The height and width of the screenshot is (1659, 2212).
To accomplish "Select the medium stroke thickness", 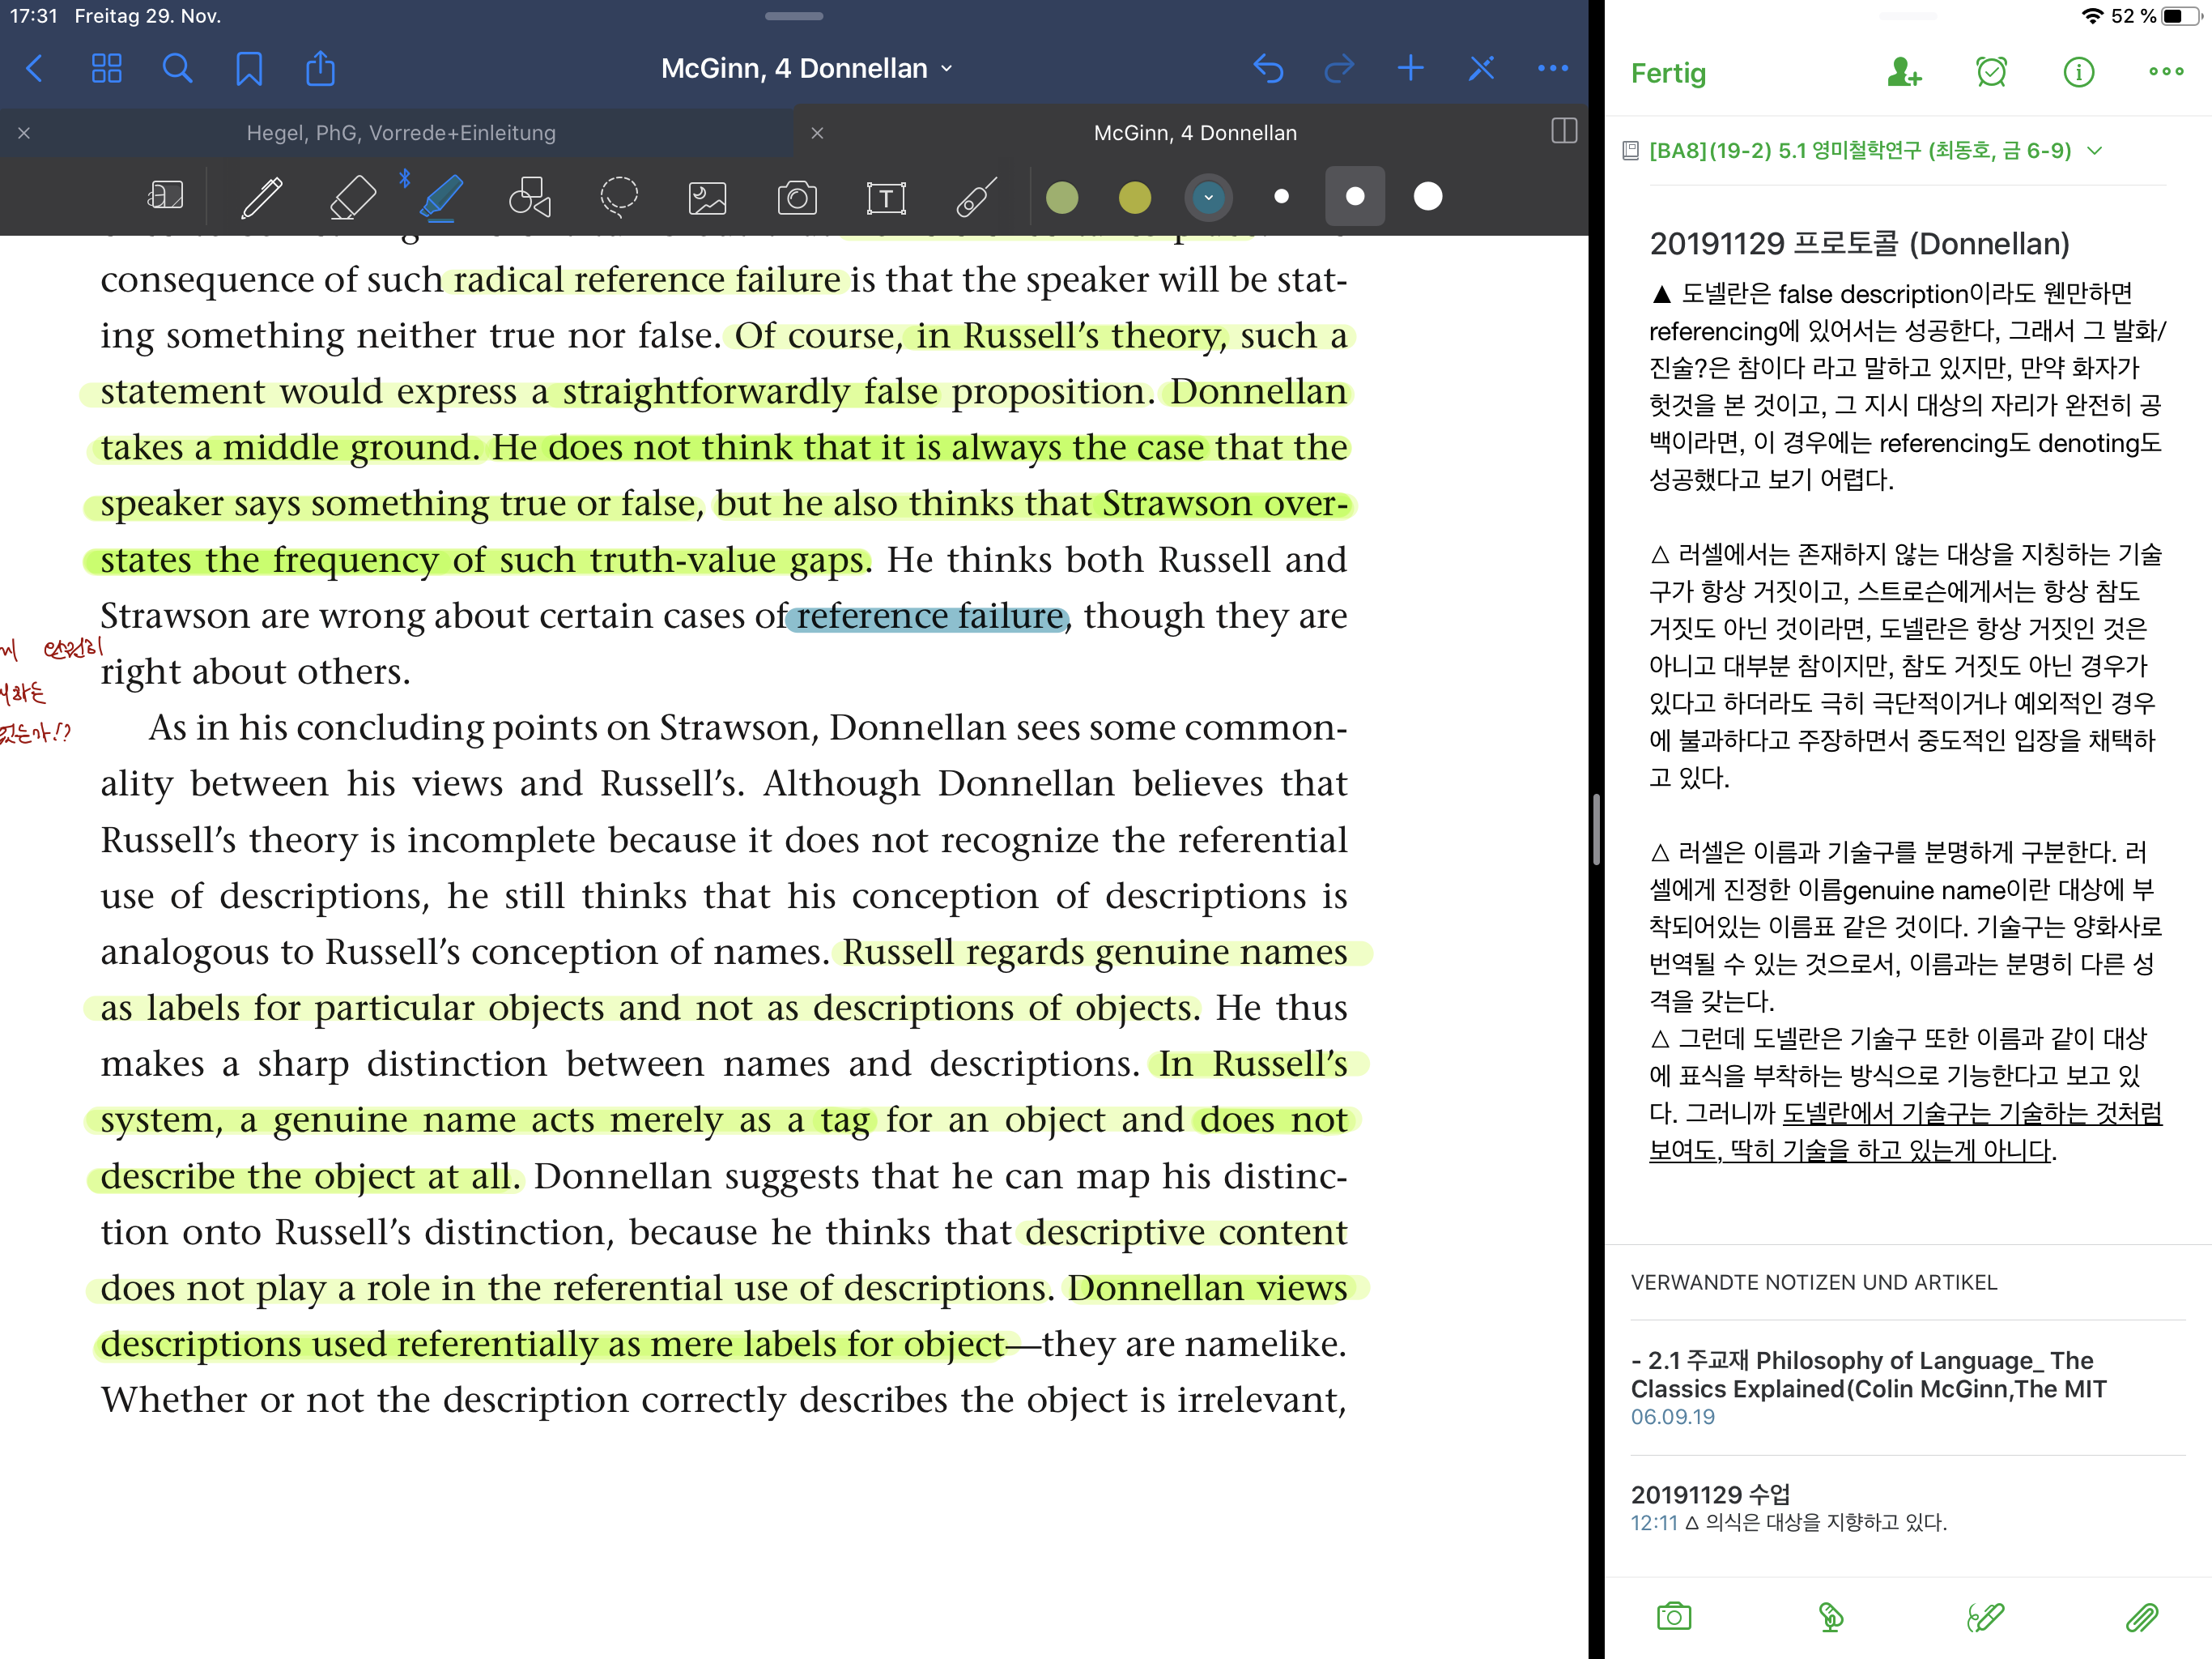I will pyautogui.click(x=1354, y=196).
